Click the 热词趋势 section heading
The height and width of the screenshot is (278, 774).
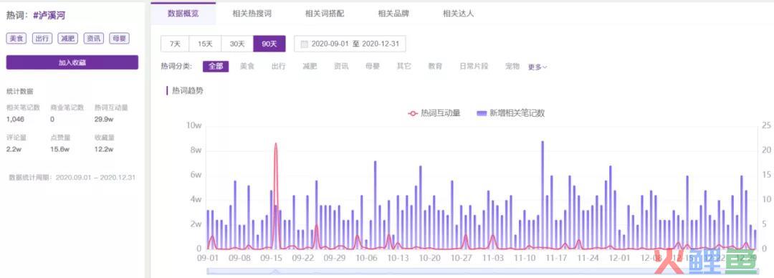[x=187, y=91]
